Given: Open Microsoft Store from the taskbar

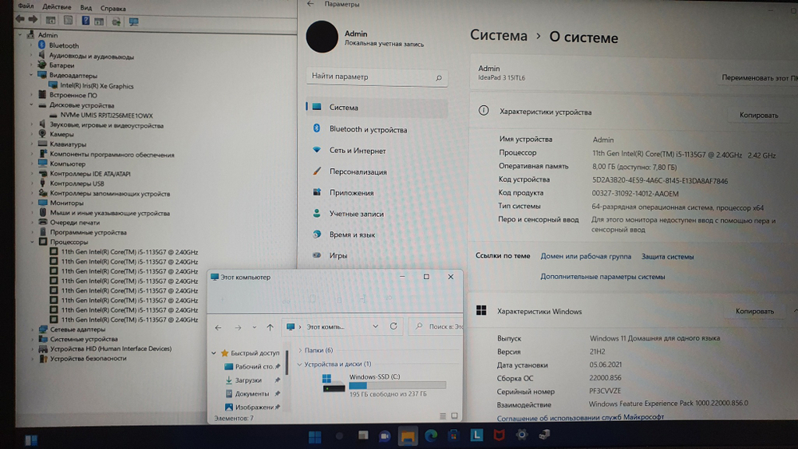Looking at the screenshot, I should pos(453,435).
